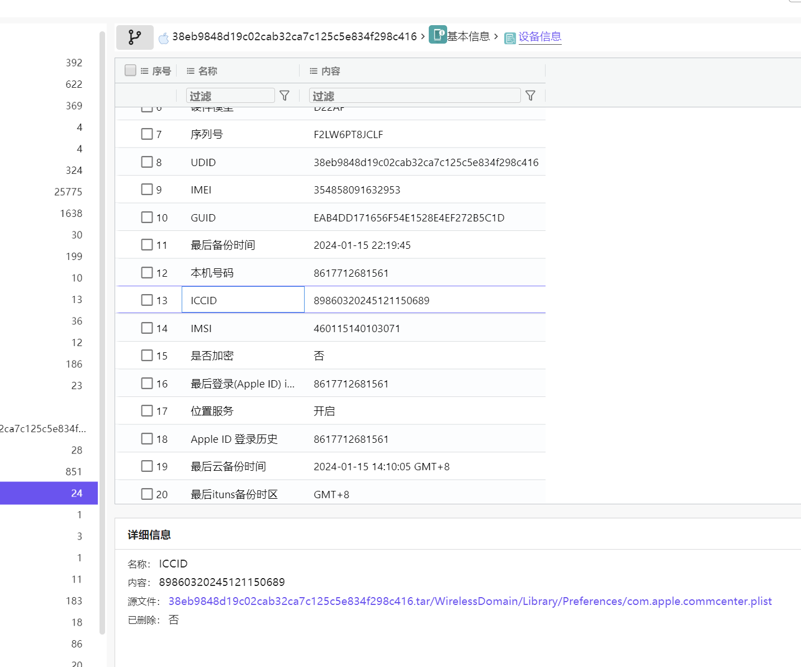
Task: Click the Apple ID 登录历史 row name
Action: click(x=234, y=439)
